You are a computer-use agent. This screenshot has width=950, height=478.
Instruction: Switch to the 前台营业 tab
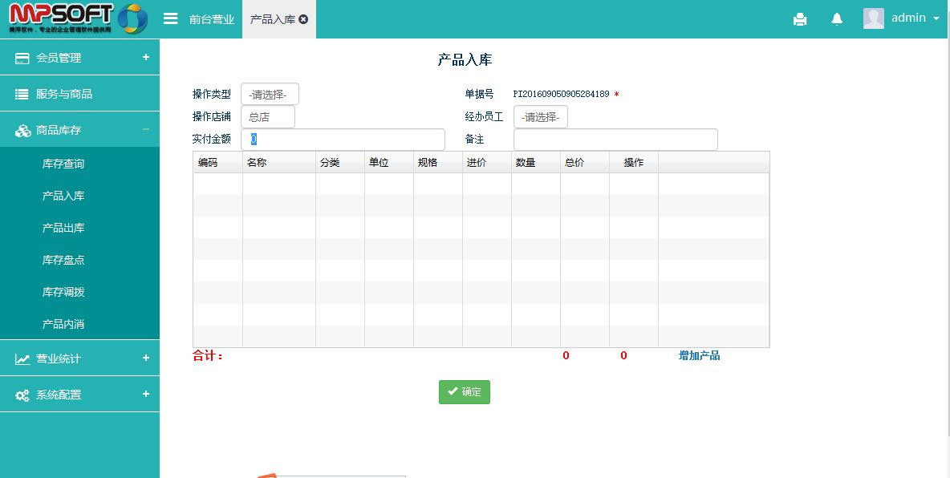click(212, 19)
